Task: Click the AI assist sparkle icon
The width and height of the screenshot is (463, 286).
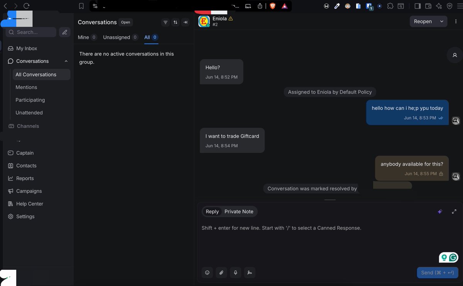Action: click(440, 211)
